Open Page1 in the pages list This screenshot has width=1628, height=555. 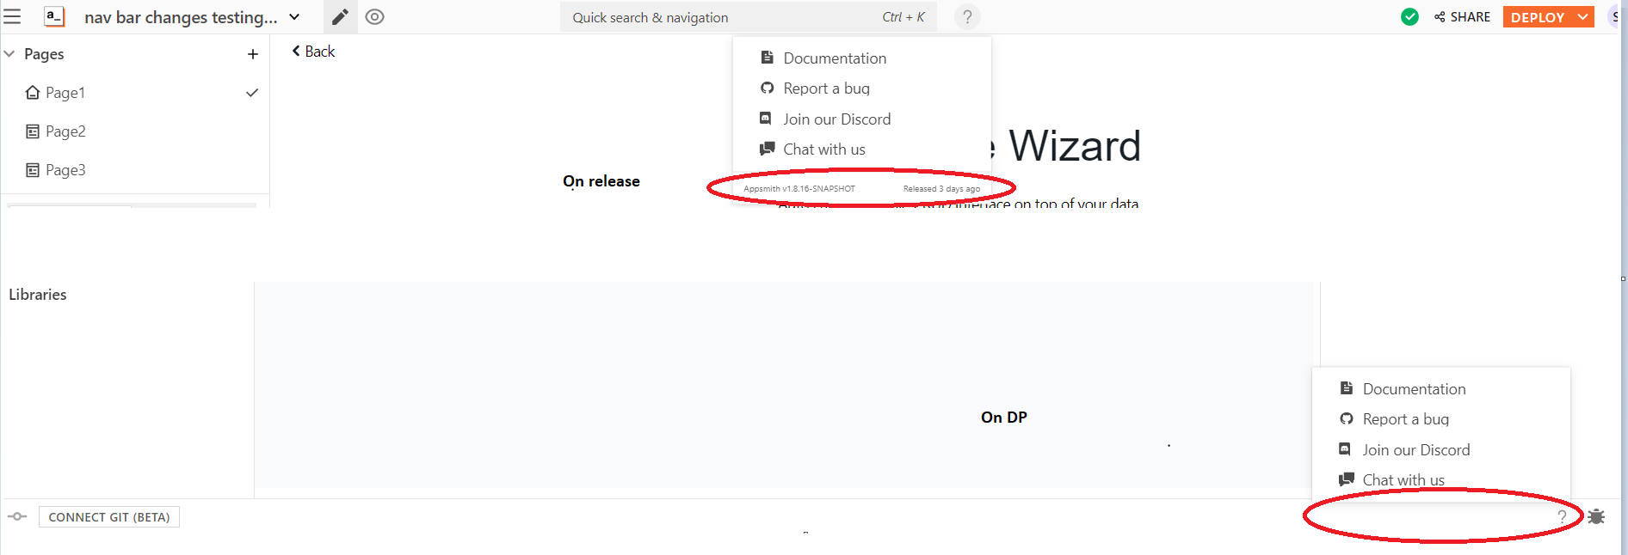click(x=65, y=93)
